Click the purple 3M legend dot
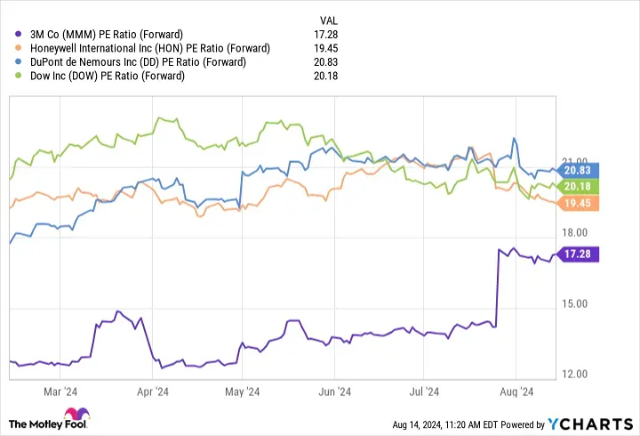Viewport: 640px width, 436px height. click(x=19, y=36)
